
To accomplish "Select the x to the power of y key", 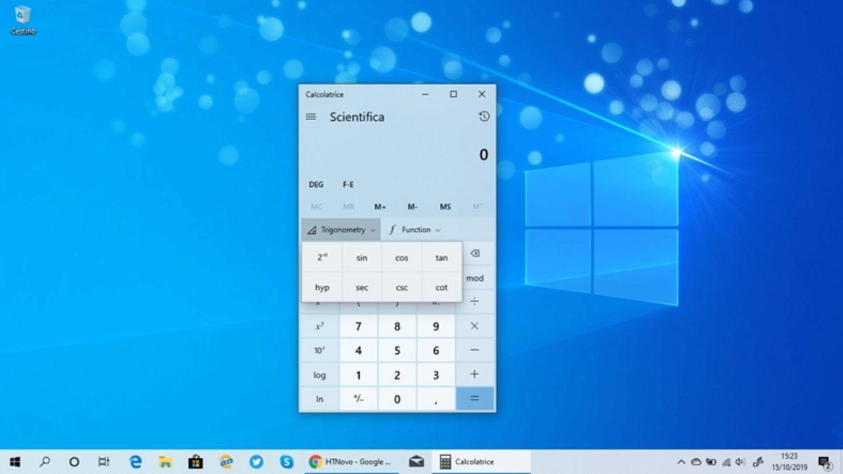I will tap(319, 326).
